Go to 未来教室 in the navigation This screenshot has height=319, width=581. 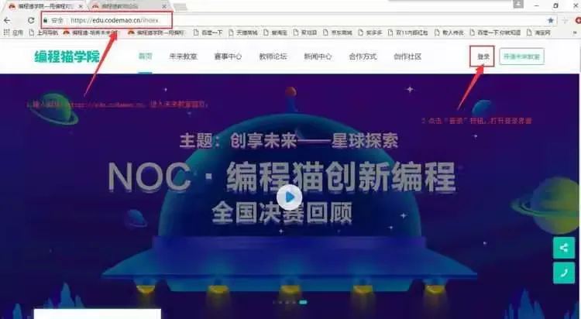(183, 57)
